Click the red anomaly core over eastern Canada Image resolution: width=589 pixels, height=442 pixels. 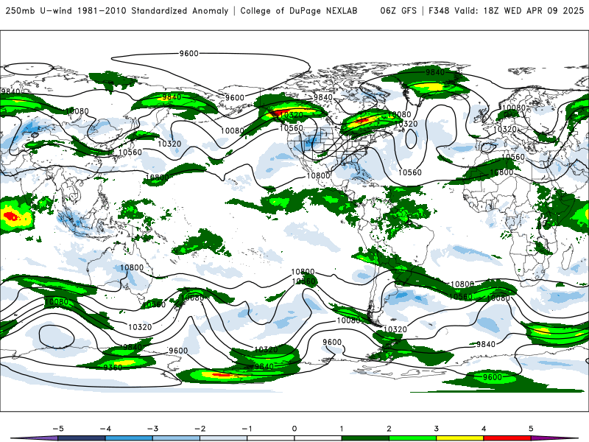[x=362, y=121]
